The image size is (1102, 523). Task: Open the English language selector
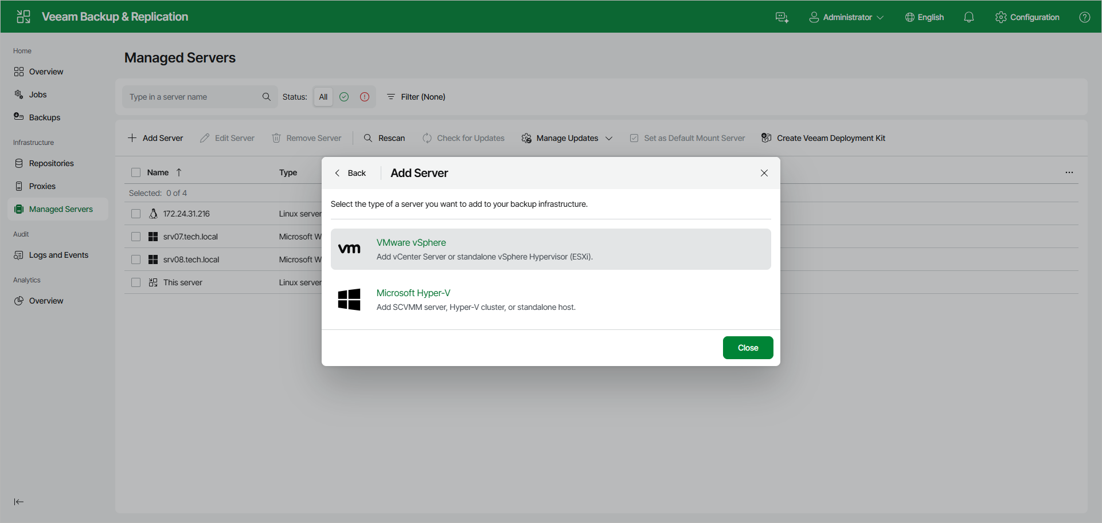pyautogui.click(x=924, y=17)
